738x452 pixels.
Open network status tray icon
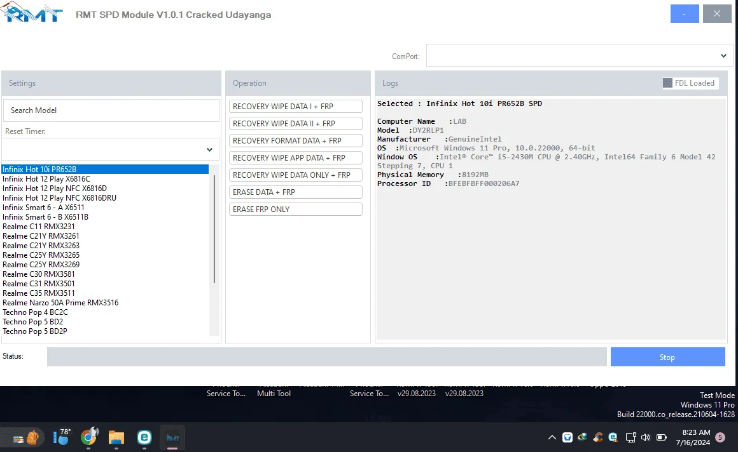(x=630, y=437)
